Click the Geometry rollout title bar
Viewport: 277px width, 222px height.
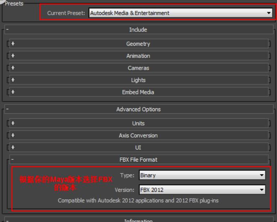click(x=138, y=44)
